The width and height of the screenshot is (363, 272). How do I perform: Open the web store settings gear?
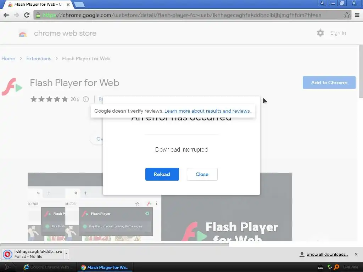(320, 33)
